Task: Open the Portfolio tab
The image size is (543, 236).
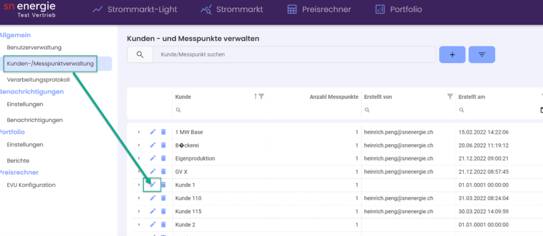Action: point(399,10)
